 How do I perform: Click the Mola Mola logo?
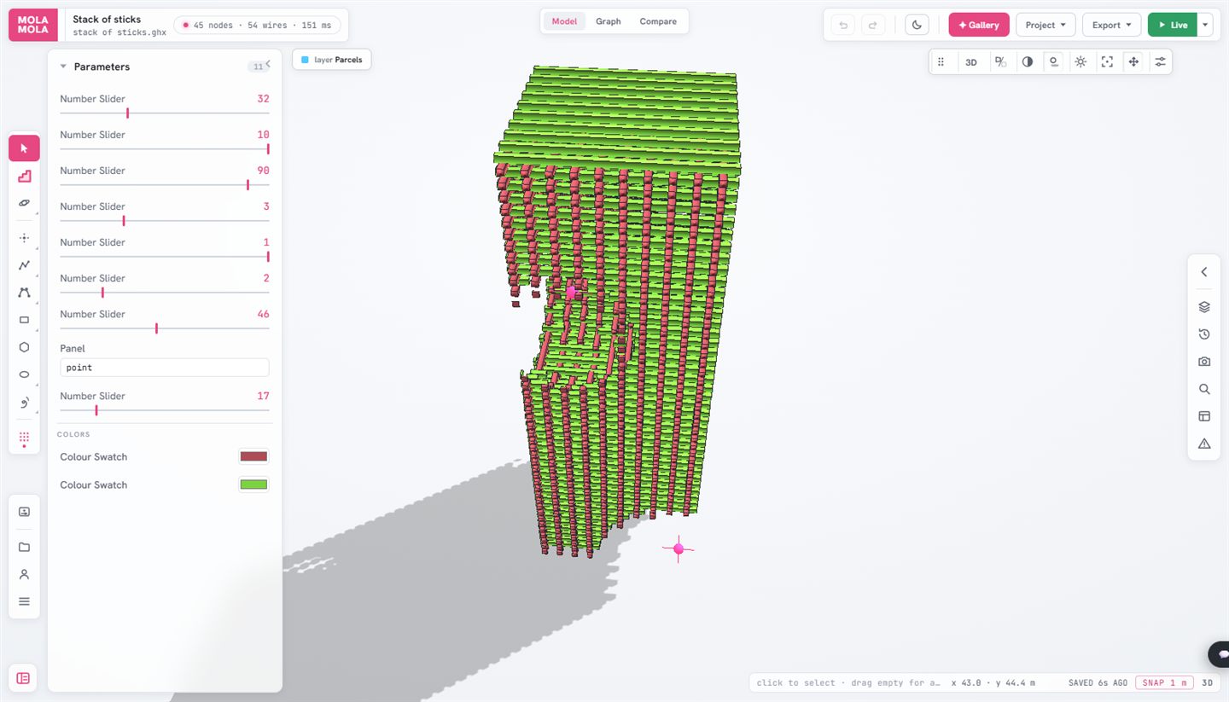(x=33, y=25)
